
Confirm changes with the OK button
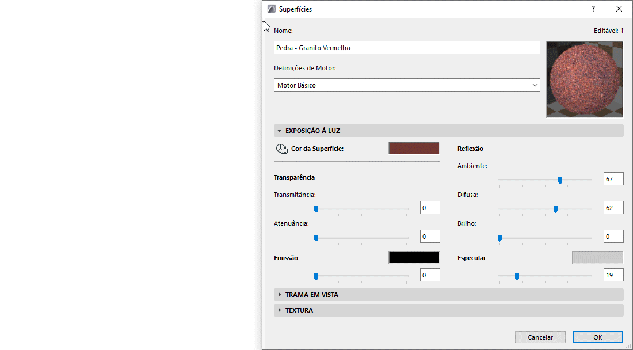[x=597, y=337]
